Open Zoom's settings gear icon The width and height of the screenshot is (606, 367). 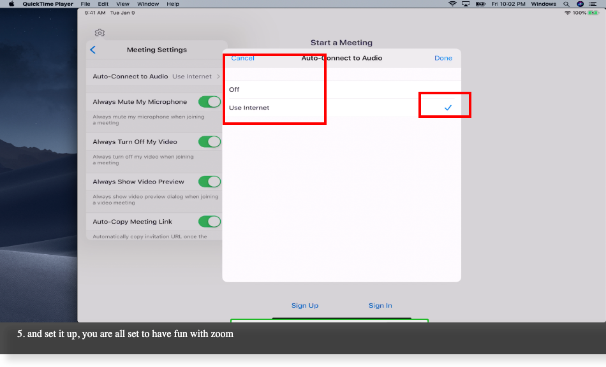[100, 32]
